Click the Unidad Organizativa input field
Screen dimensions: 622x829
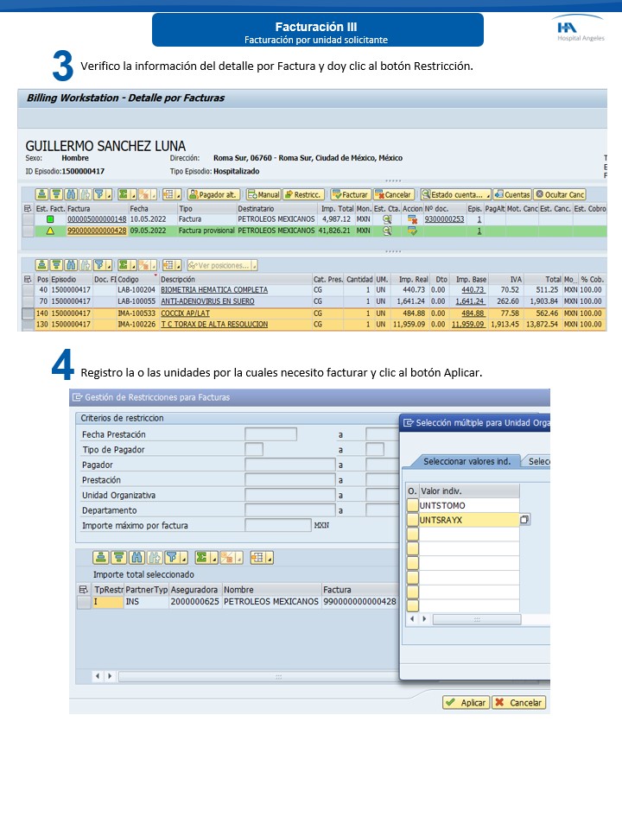tap(289, 496)
